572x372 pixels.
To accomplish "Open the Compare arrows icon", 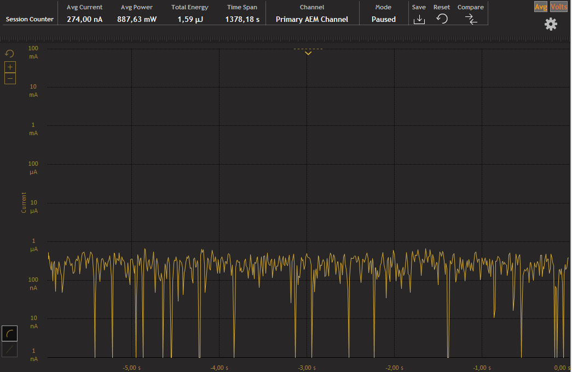I will 471,19.
